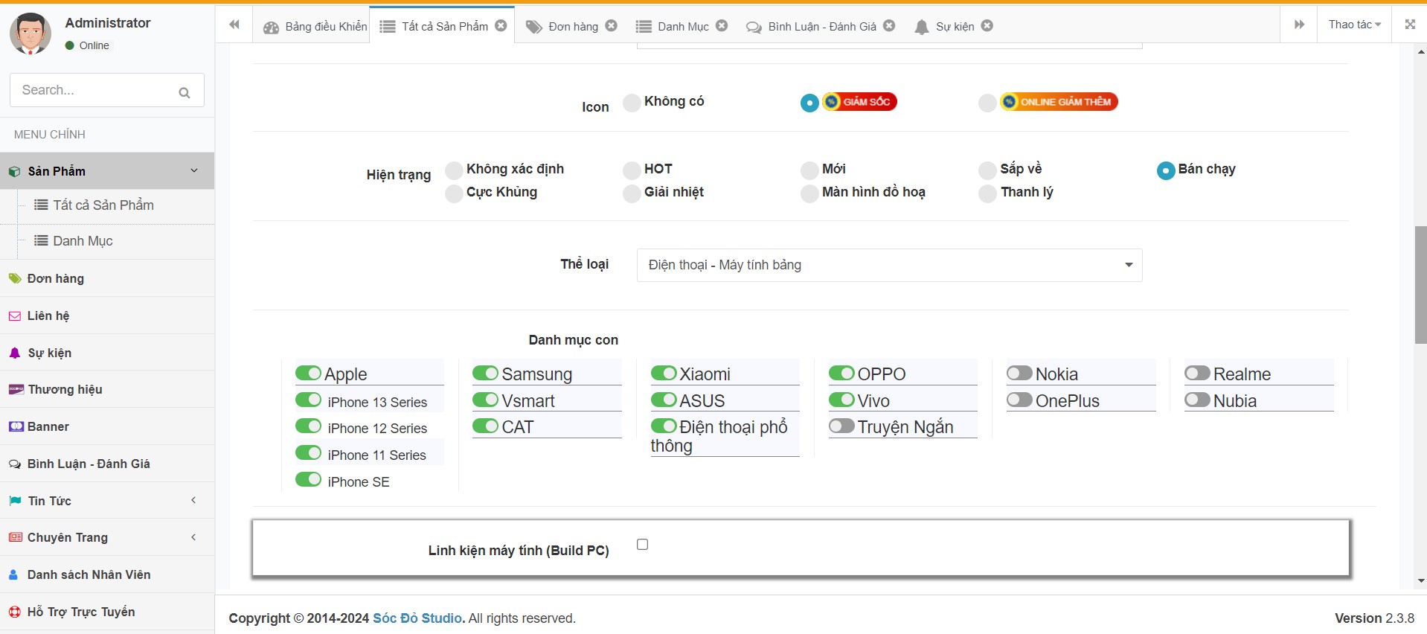Select the GIẢM SỐC icon badge
This screenshot has width=1427, height=634.
coord(859,102)
